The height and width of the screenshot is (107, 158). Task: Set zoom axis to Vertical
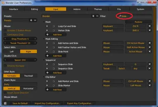[x=12, y=88]
